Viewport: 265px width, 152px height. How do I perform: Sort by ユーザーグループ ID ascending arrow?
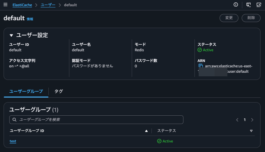[x=146, y=131]
